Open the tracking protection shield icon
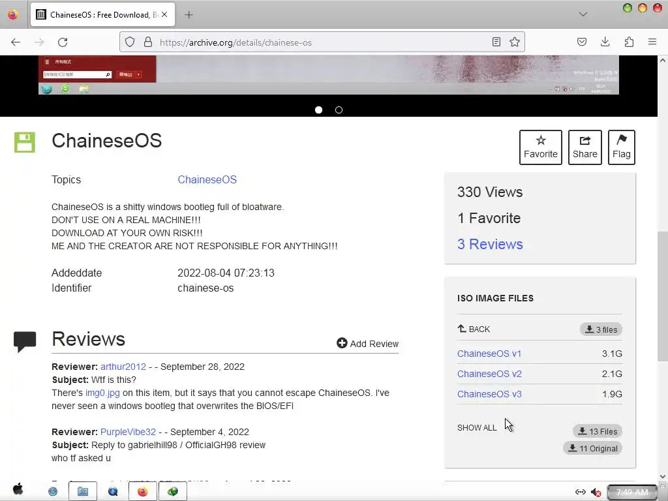Screen dimensions: 668x501 tap(130, 42)
